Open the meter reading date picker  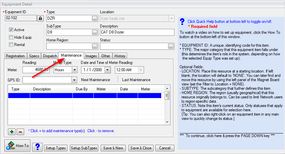108,70
